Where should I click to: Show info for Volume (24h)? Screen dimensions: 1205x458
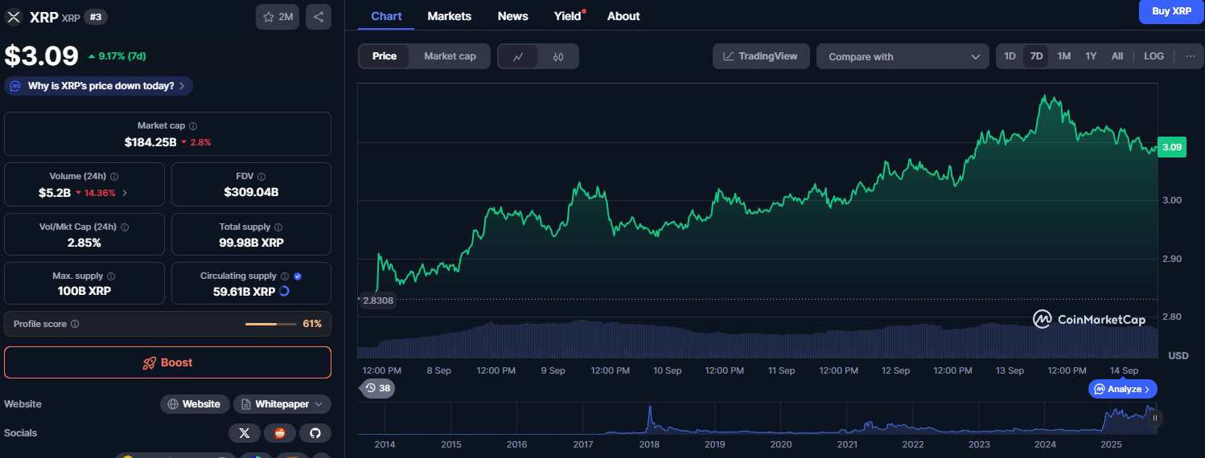click(114, 176)
